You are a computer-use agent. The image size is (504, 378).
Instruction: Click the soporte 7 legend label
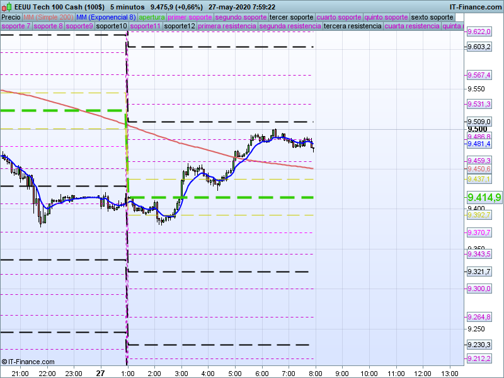tap(16, 26)
